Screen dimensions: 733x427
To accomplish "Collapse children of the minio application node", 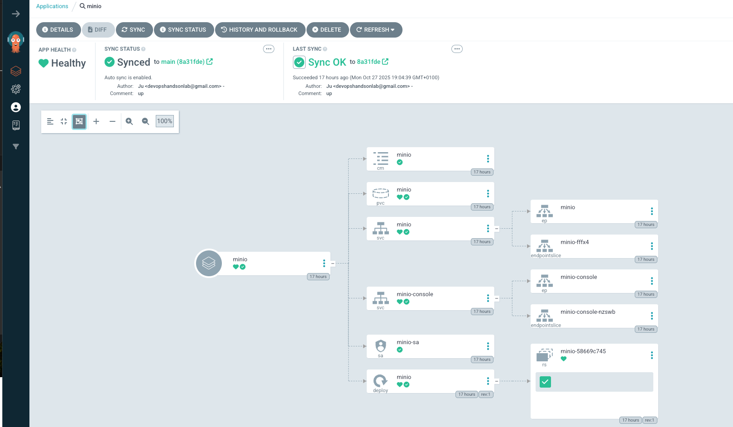I will tap(333, 264).
